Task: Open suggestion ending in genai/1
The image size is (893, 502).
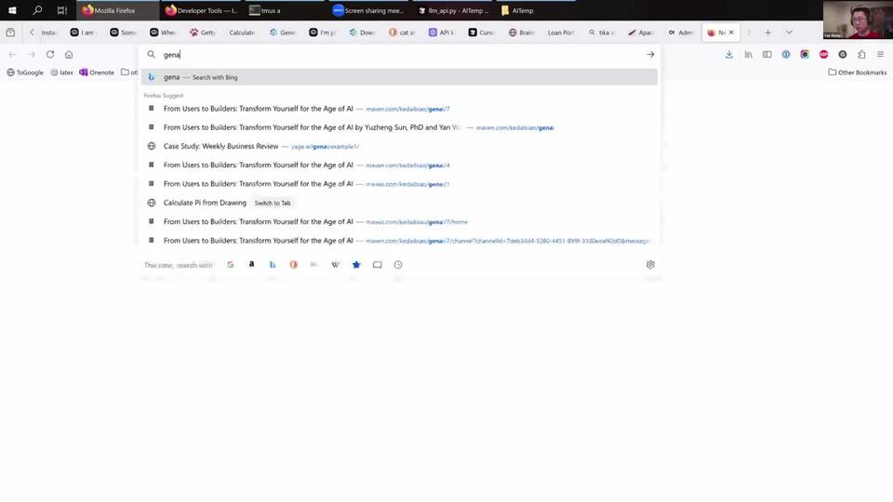Action: (x=399, y=184)
